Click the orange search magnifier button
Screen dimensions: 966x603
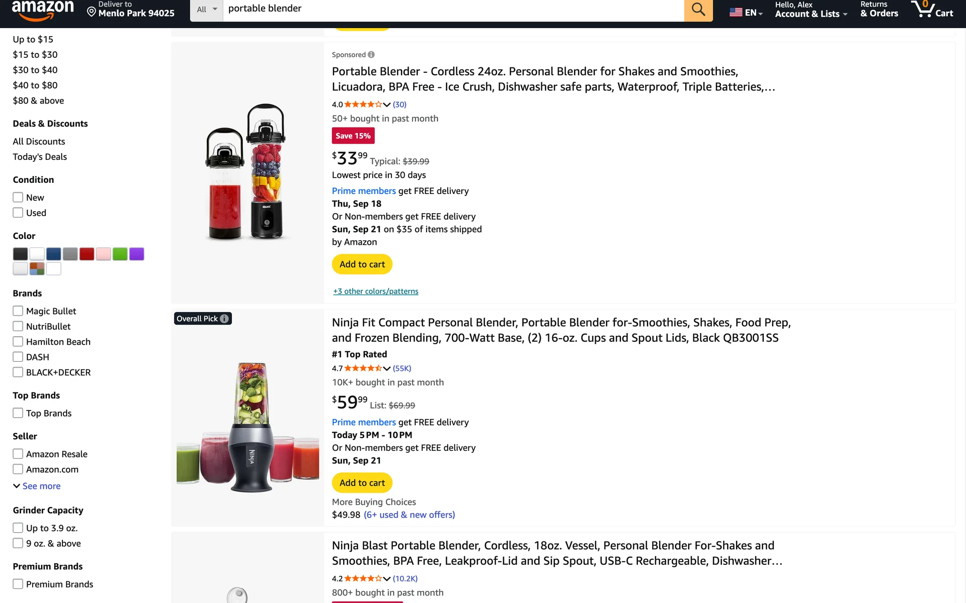[698, 10]
